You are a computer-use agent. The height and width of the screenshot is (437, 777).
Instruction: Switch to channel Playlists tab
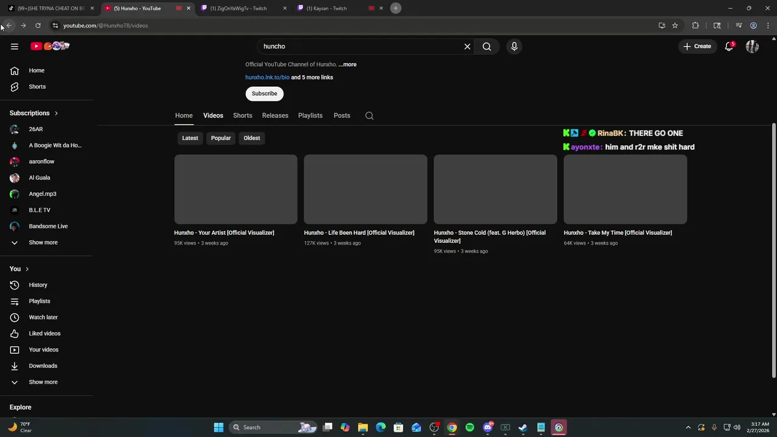click(x=310, y=115)
